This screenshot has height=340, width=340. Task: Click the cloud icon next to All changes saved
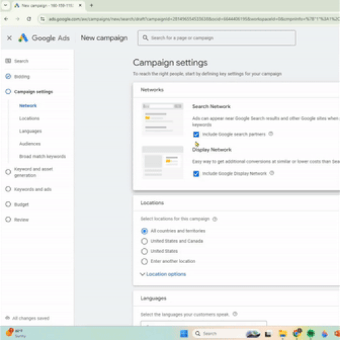pos(7,318)
